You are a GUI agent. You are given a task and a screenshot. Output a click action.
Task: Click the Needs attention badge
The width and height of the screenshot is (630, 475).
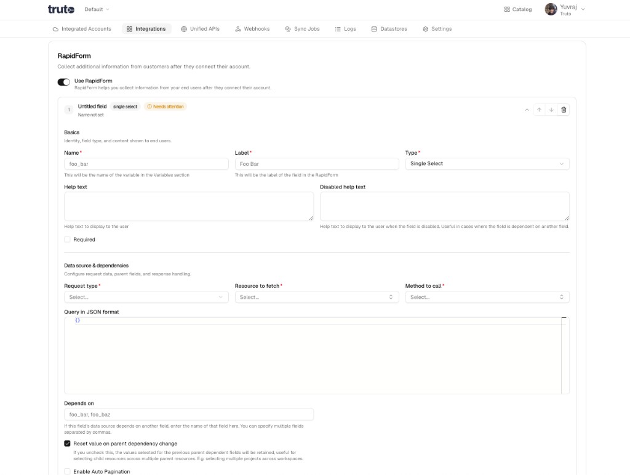pos(165,107)
